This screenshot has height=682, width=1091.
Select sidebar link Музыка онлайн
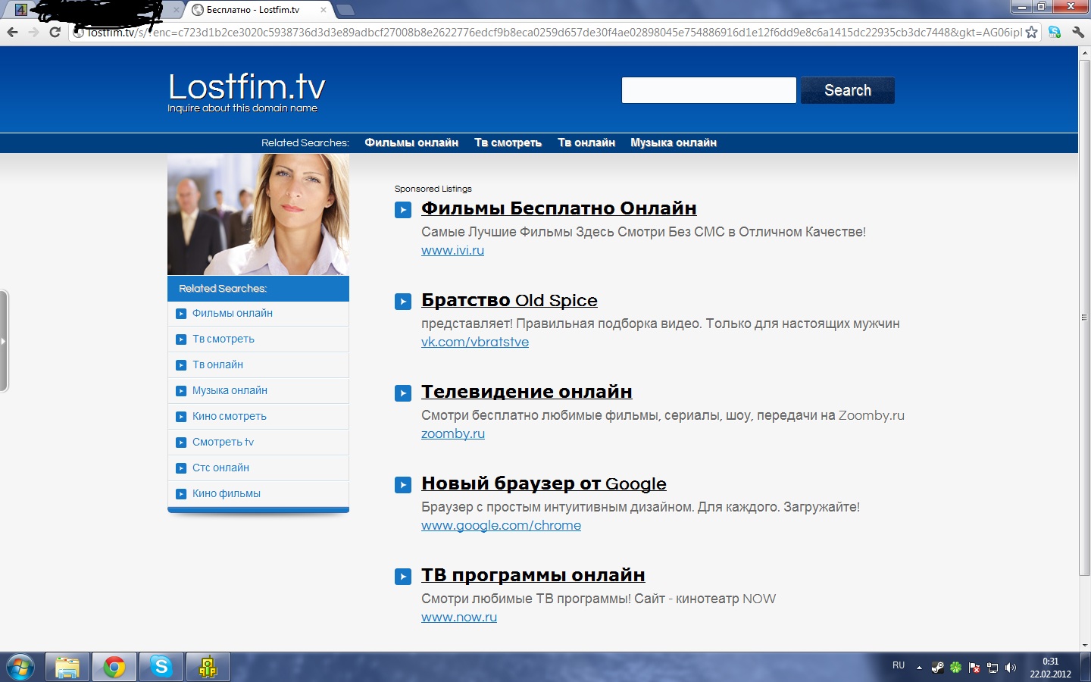pos(230,390)
